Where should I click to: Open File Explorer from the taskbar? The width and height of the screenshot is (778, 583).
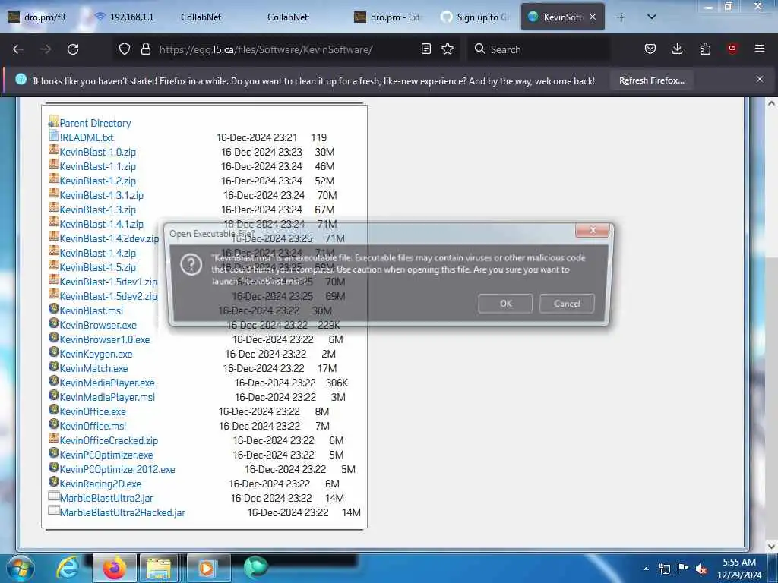(159, 568)
